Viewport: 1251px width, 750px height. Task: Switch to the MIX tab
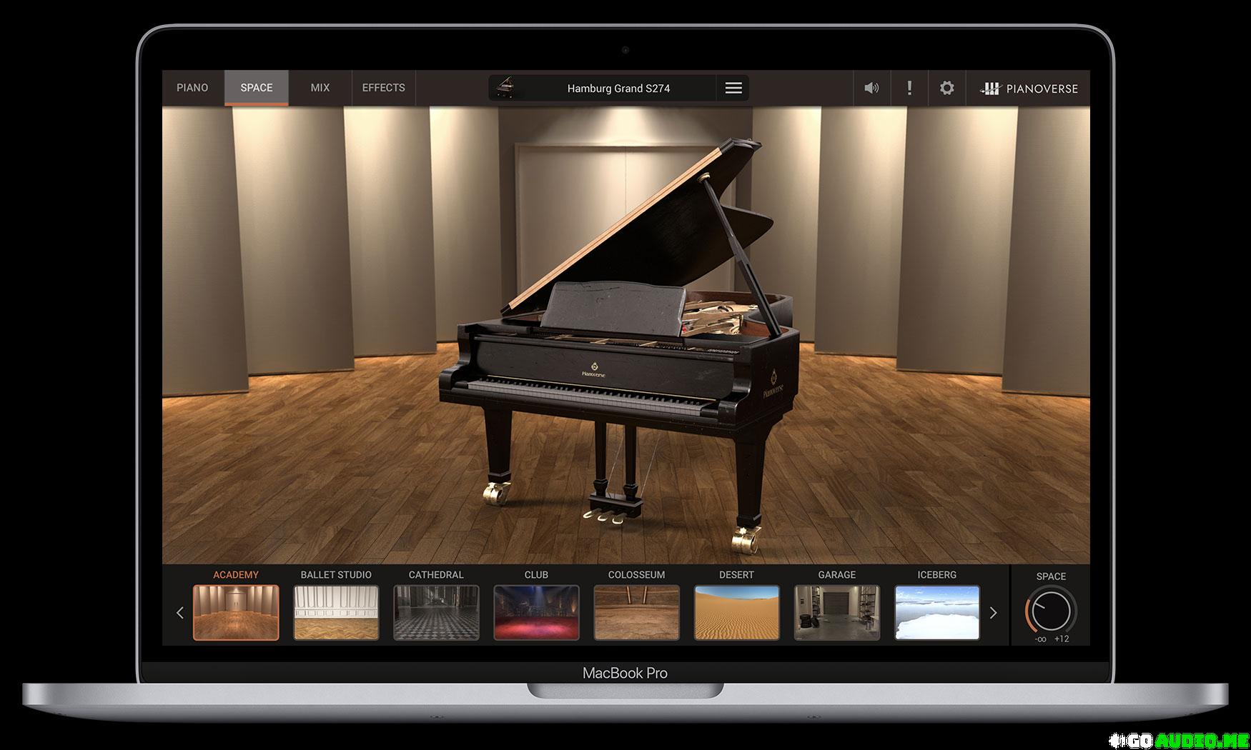pos(320,88)
